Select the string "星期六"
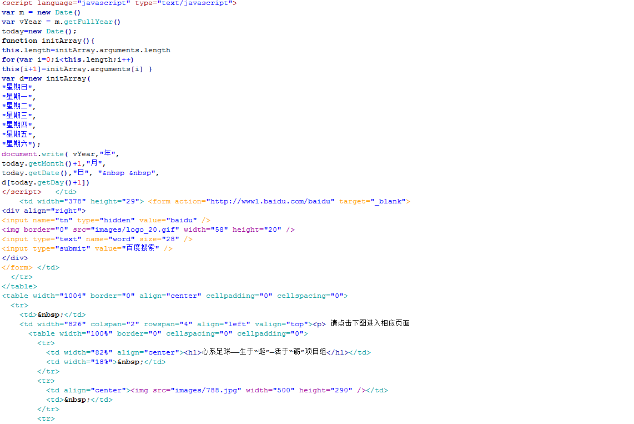Image resolution: width=634 pixels, height=424 pixels. pos(17,144)
